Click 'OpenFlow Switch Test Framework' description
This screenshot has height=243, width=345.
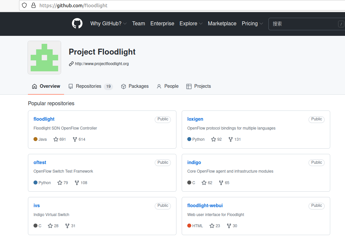pyautogui.click(x=63, y=171)
